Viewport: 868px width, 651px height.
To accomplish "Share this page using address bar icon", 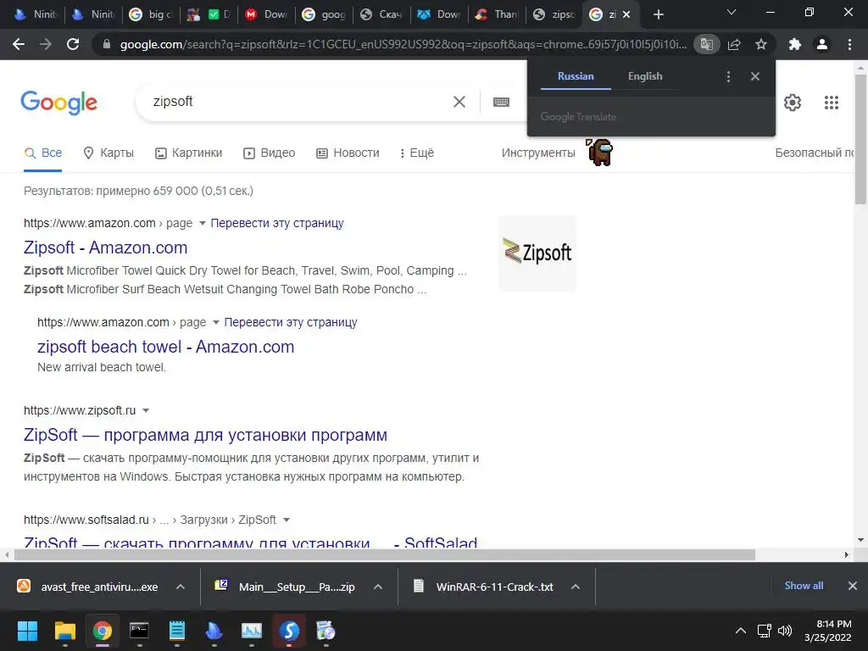I will [734, 44].
